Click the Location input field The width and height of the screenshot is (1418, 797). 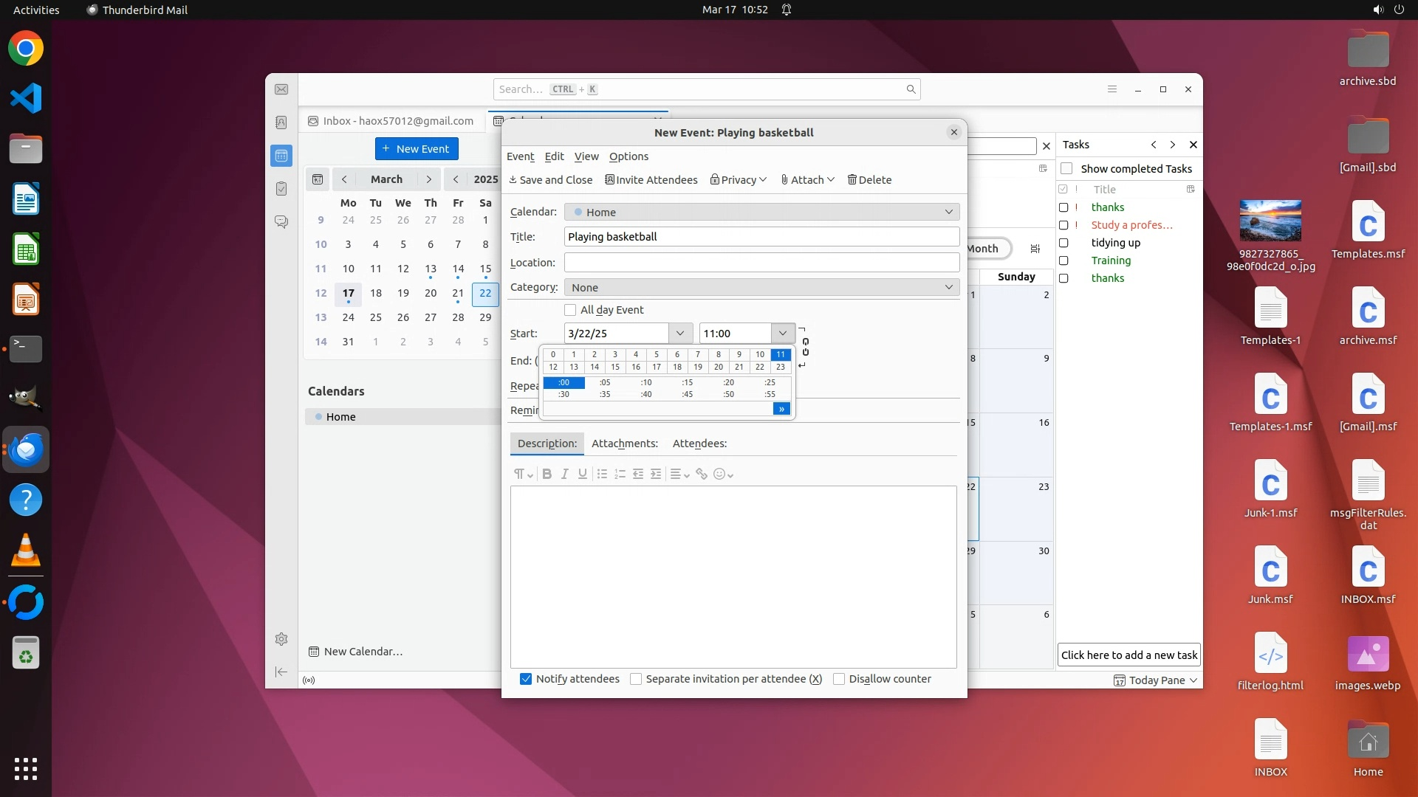[761, 263]
